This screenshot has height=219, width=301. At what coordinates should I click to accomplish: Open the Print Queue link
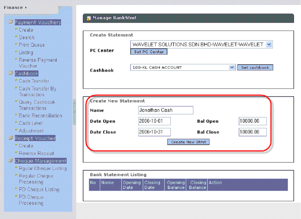pyautogui.click(x=32, y=45)
